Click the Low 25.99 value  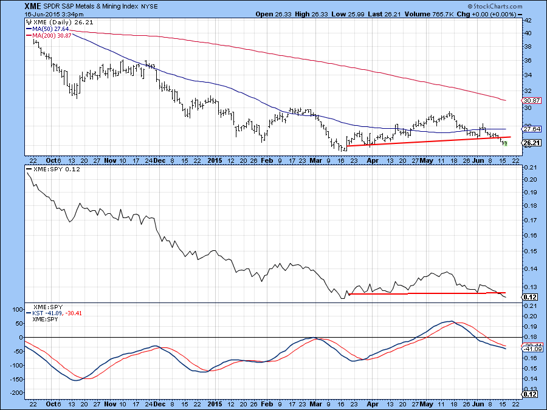[x=348, y=15]
